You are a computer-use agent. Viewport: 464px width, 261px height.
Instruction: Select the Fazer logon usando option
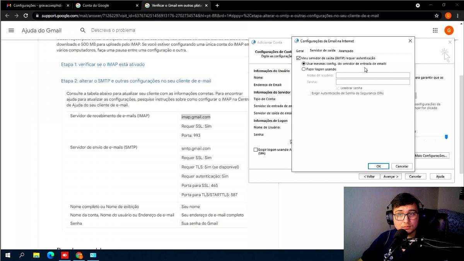tap(304, 69)
